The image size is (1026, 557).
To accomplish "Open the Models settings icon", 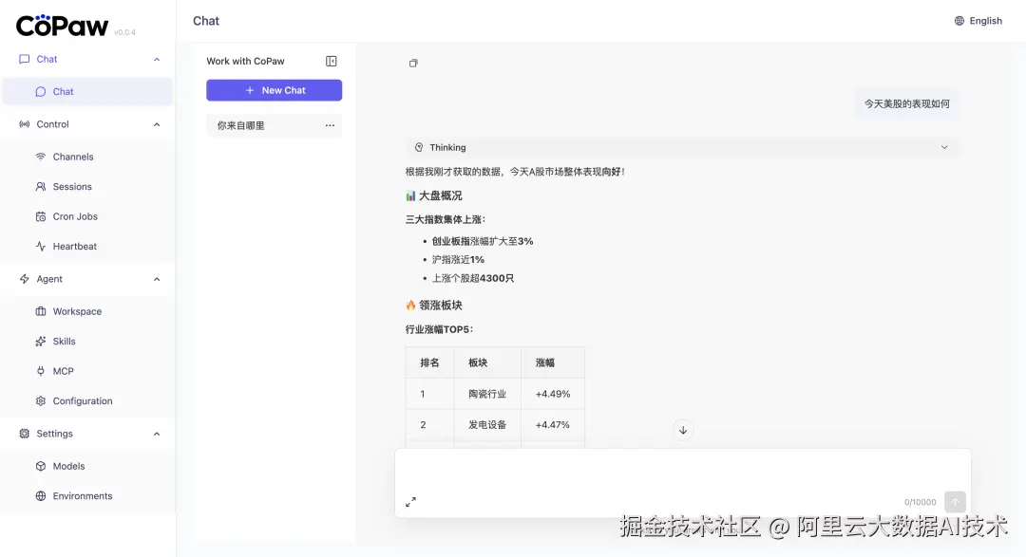I will [41, 466].
